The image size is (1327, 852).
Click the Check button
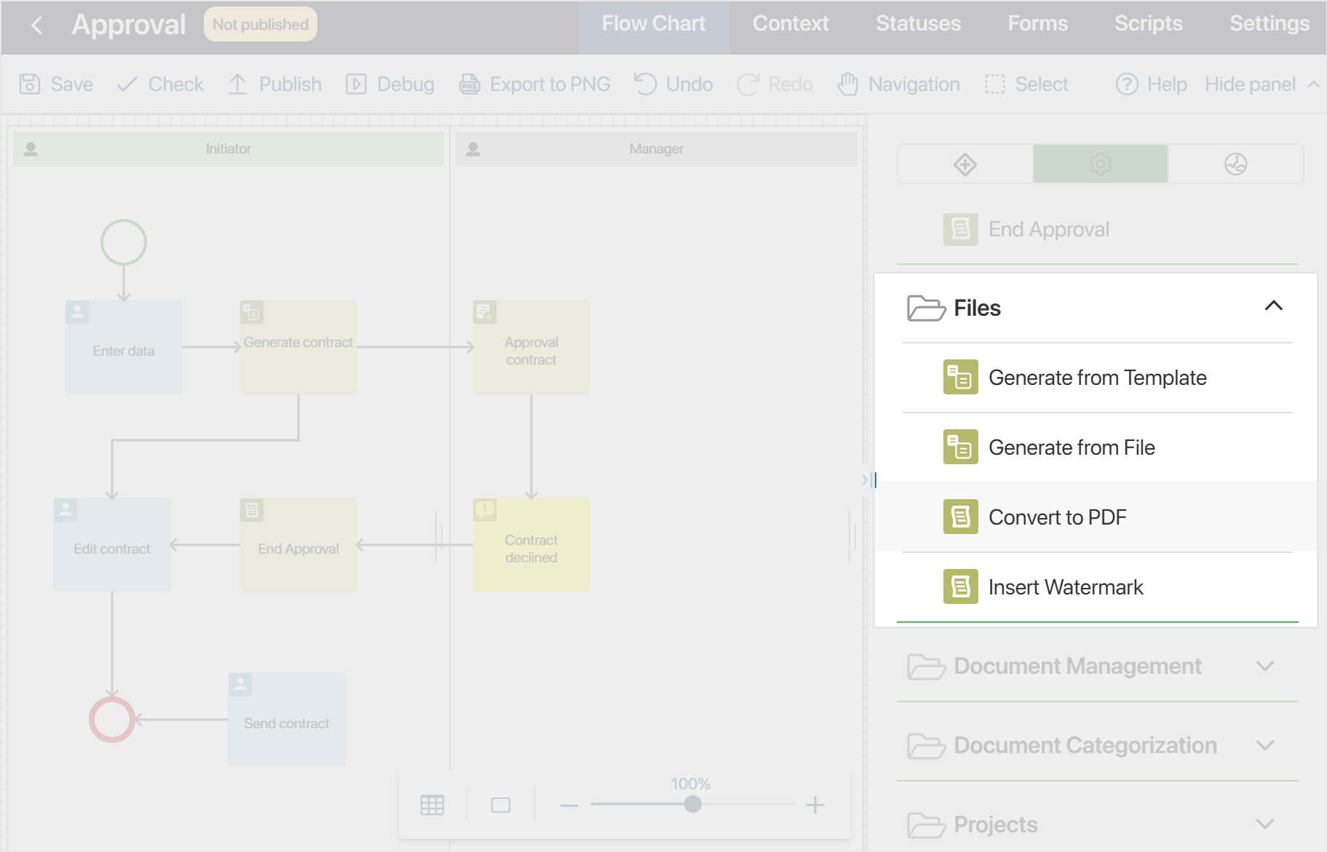(160, 84)
